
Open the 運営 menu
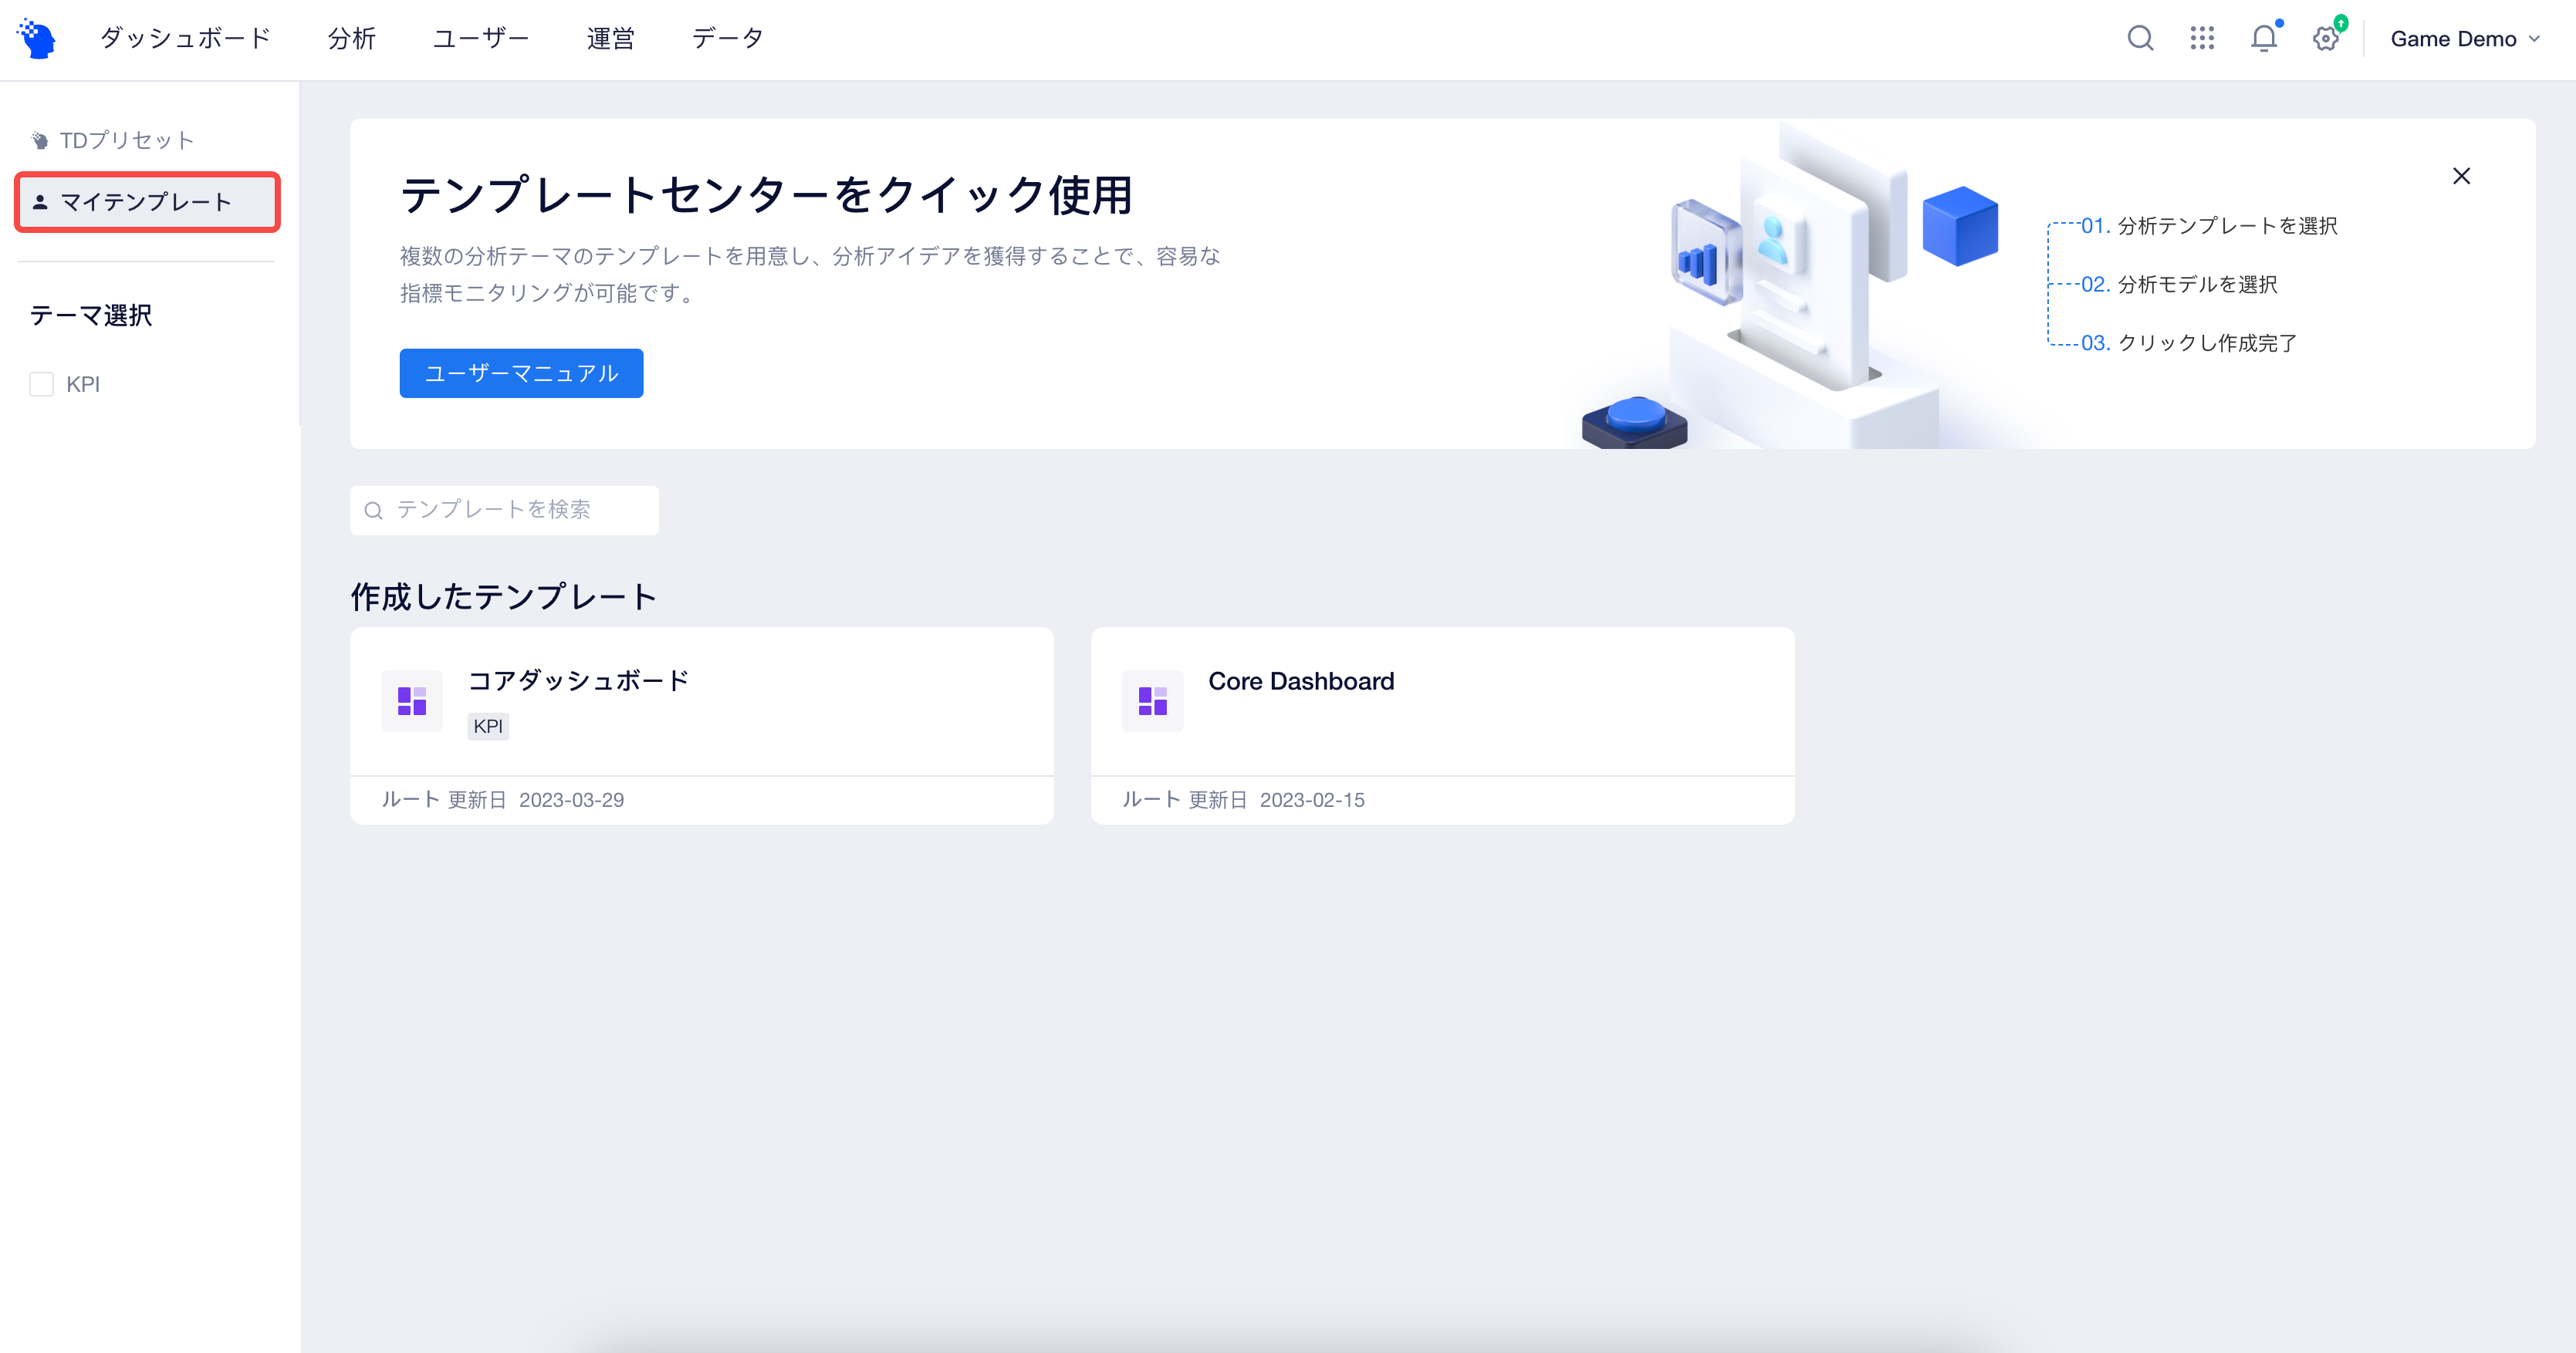[x=611, y=38]
